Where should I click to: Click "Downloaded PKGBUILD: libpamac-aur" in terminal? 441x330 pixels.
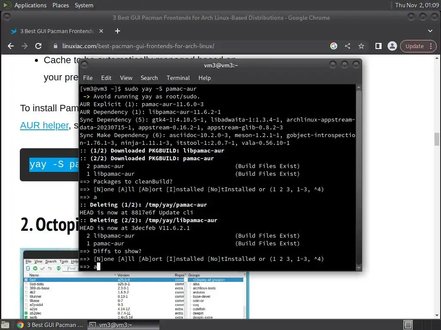[168, 151]
